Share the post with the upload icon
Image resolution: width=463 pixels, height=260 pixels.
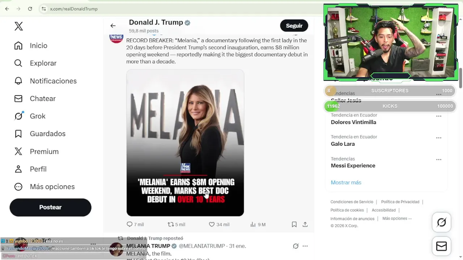pos(305,224)
